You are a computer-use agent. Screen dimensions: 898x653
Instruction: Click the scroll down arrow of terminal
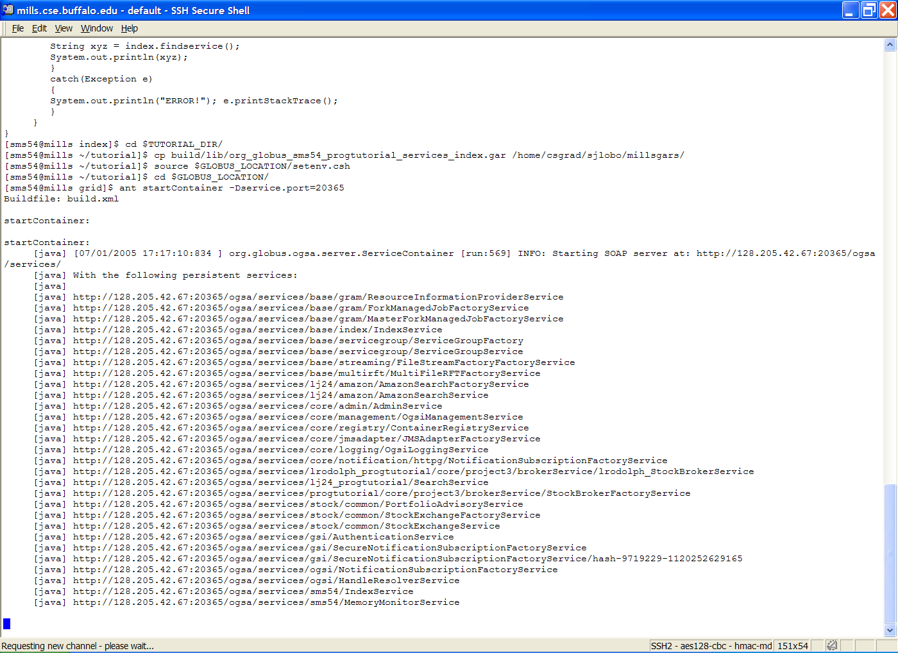pyautogui.click(x=890, y=630)
